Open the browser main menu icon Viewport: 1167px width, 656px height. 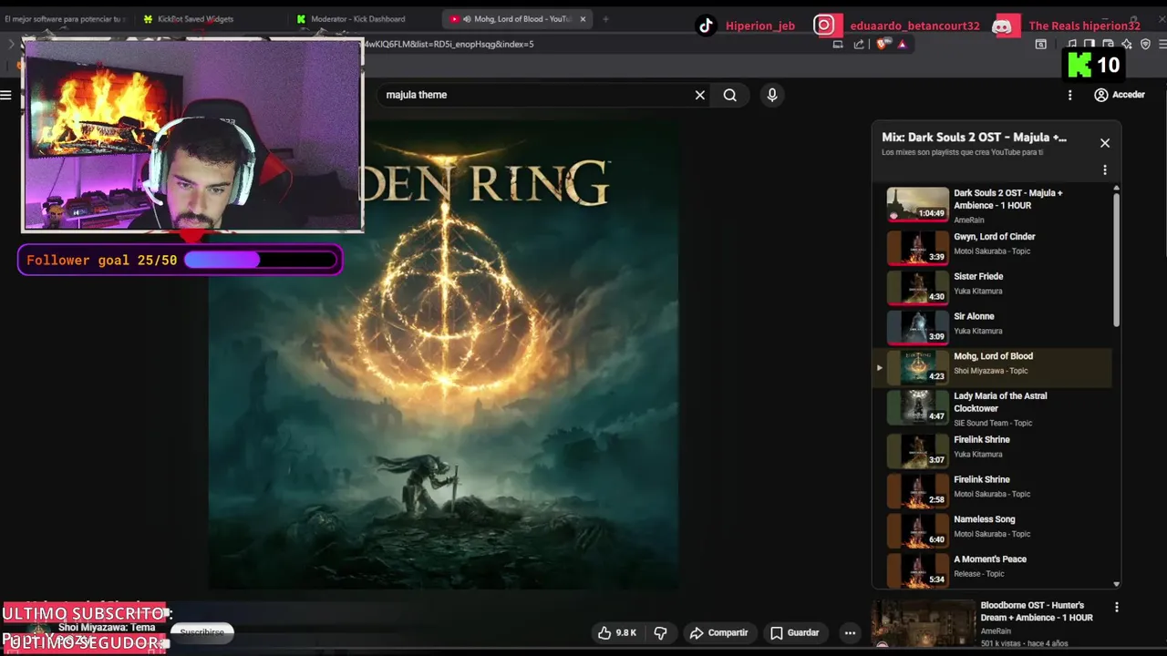1162,44
